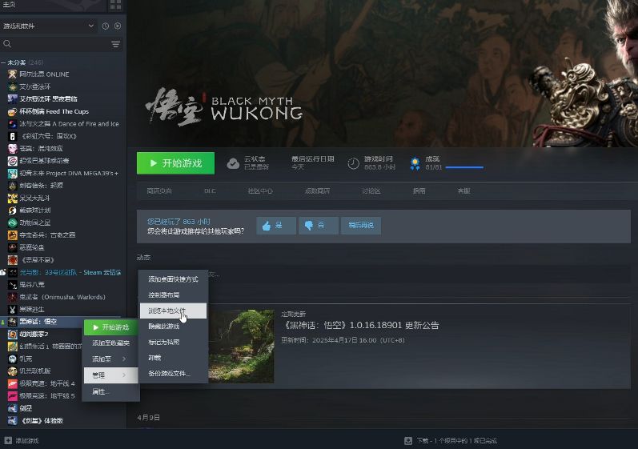Click the ready-to-play filter icon
The image size is (638, 449).
[118, 26]
